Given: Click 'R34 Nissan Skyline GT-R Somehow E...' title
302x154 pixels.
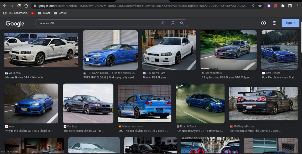Looking at the screenshot, I should [200, 131].
